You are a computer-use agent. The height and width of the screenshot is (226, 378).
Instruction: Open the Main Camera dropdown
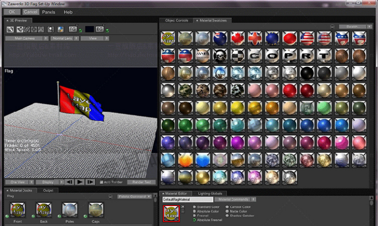27,38
